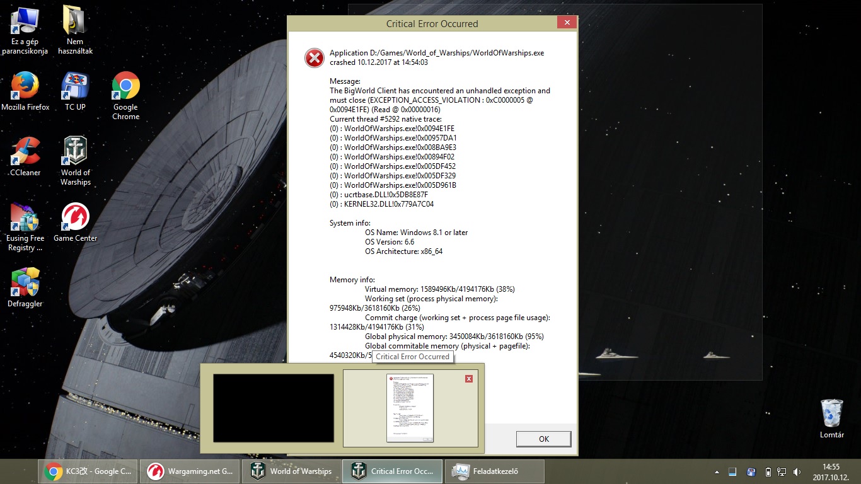
Task: Select the Critical Error dialog preview thumbnail
Action: click(410, 408)
